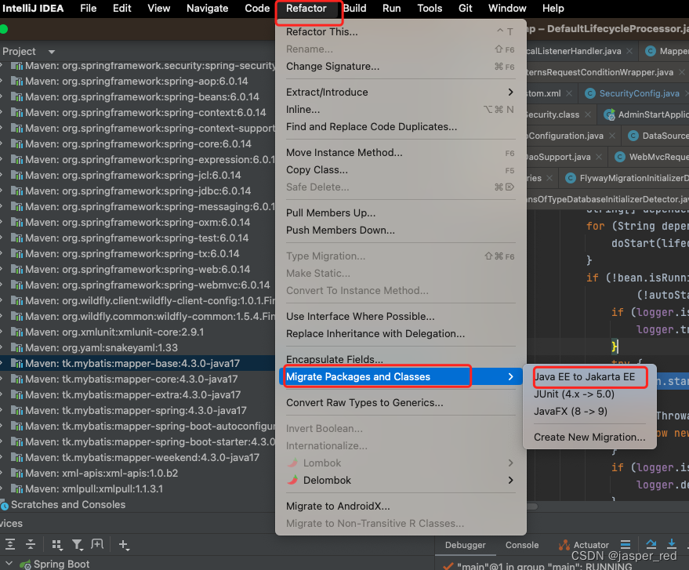Click Open in New Tab icon in Services
Screen dimensions: 689x570
tap(97, 544)
